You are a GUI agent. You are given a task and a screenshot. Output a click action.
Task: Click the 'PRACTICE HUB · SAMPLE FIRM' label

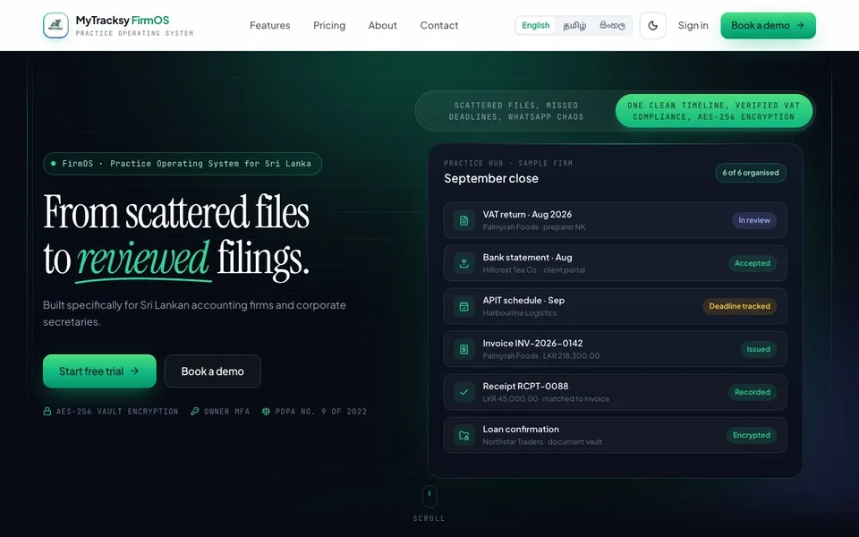508,163
